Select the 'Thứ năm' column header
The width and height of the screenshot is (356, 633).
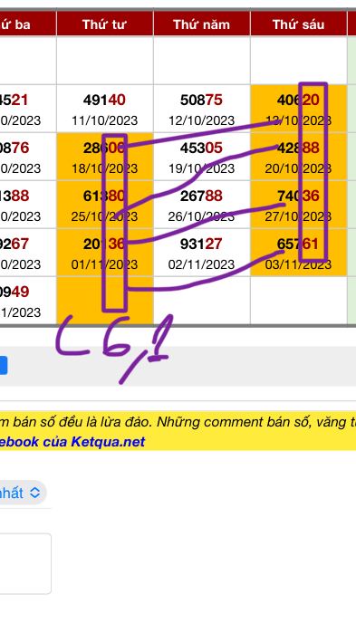tap(201, 24)
